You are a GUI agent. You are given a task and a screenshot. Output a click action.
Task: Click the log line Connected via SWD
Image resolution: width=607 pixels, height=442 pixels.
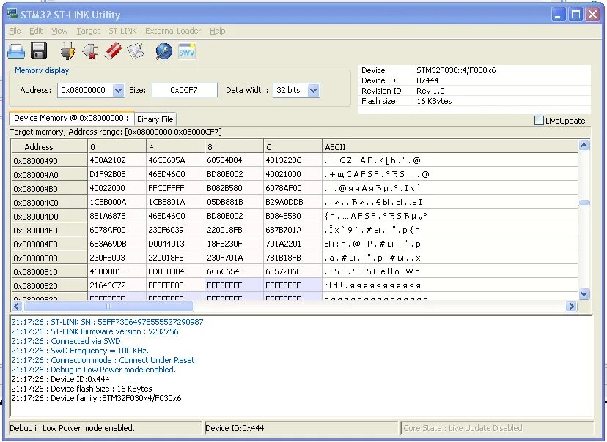(67, 341)
